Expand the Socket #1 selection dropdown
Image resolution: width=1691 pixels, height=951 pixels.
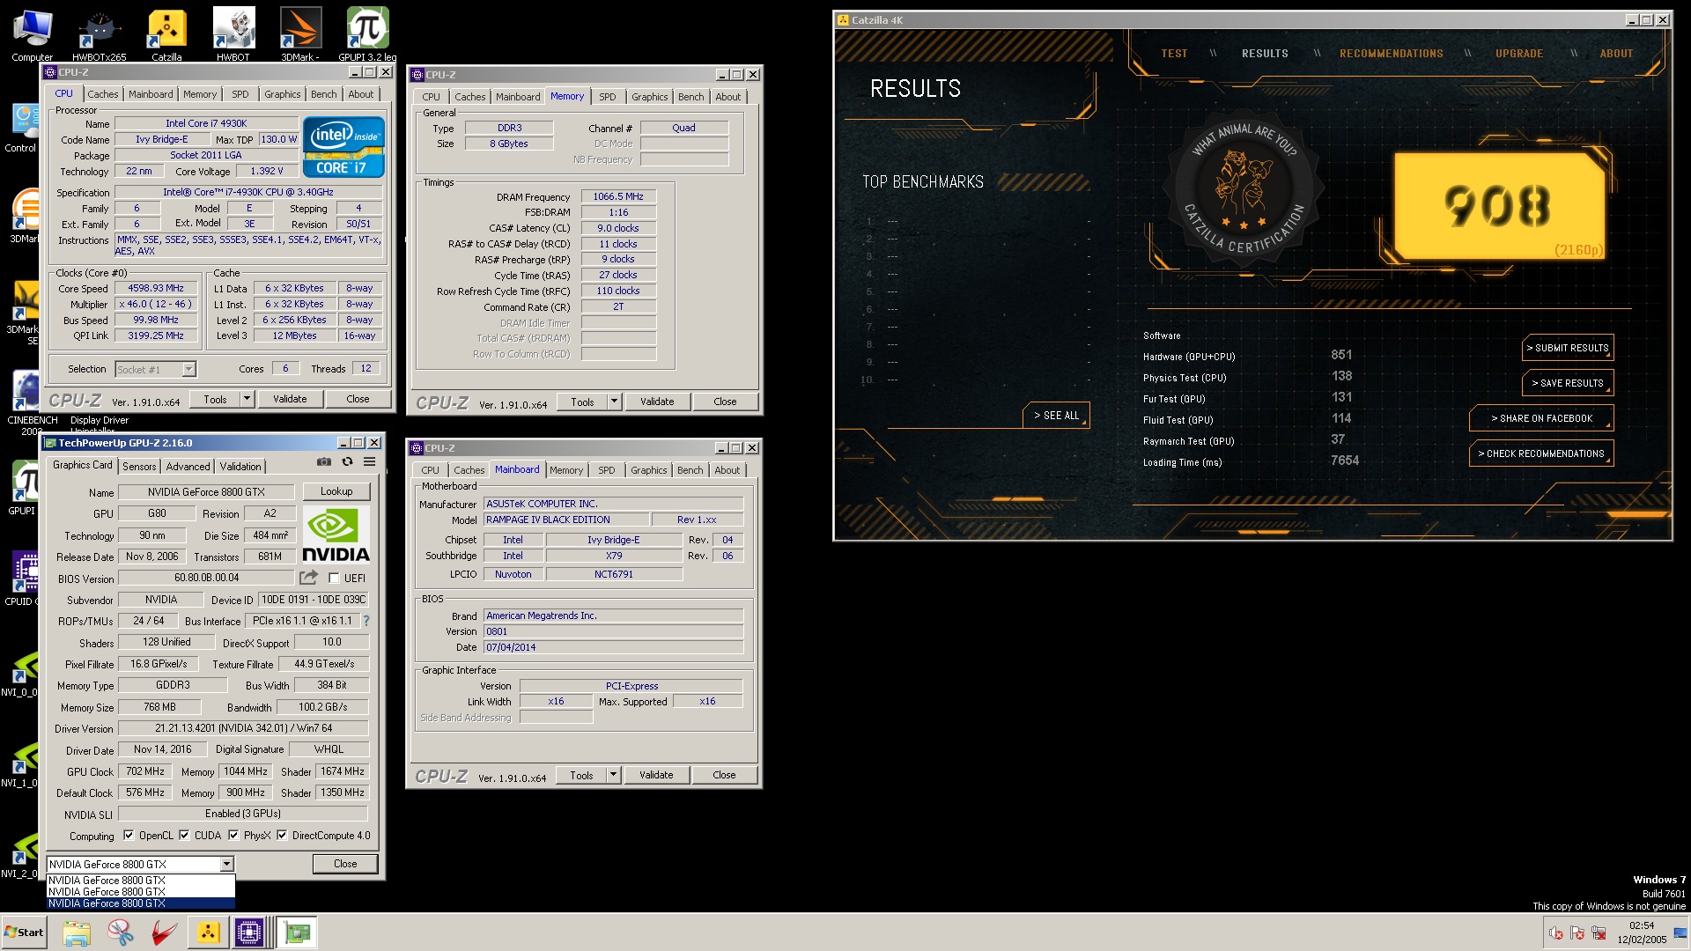[x=188, y=369]
